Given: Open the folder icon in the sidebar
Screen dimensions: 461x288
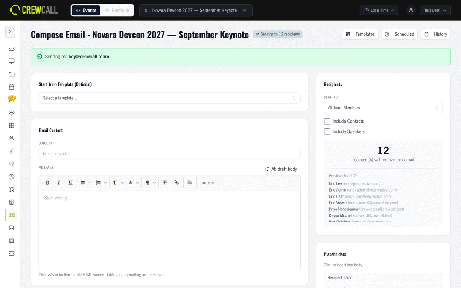Looking at the screenshot, I should 12,74.
